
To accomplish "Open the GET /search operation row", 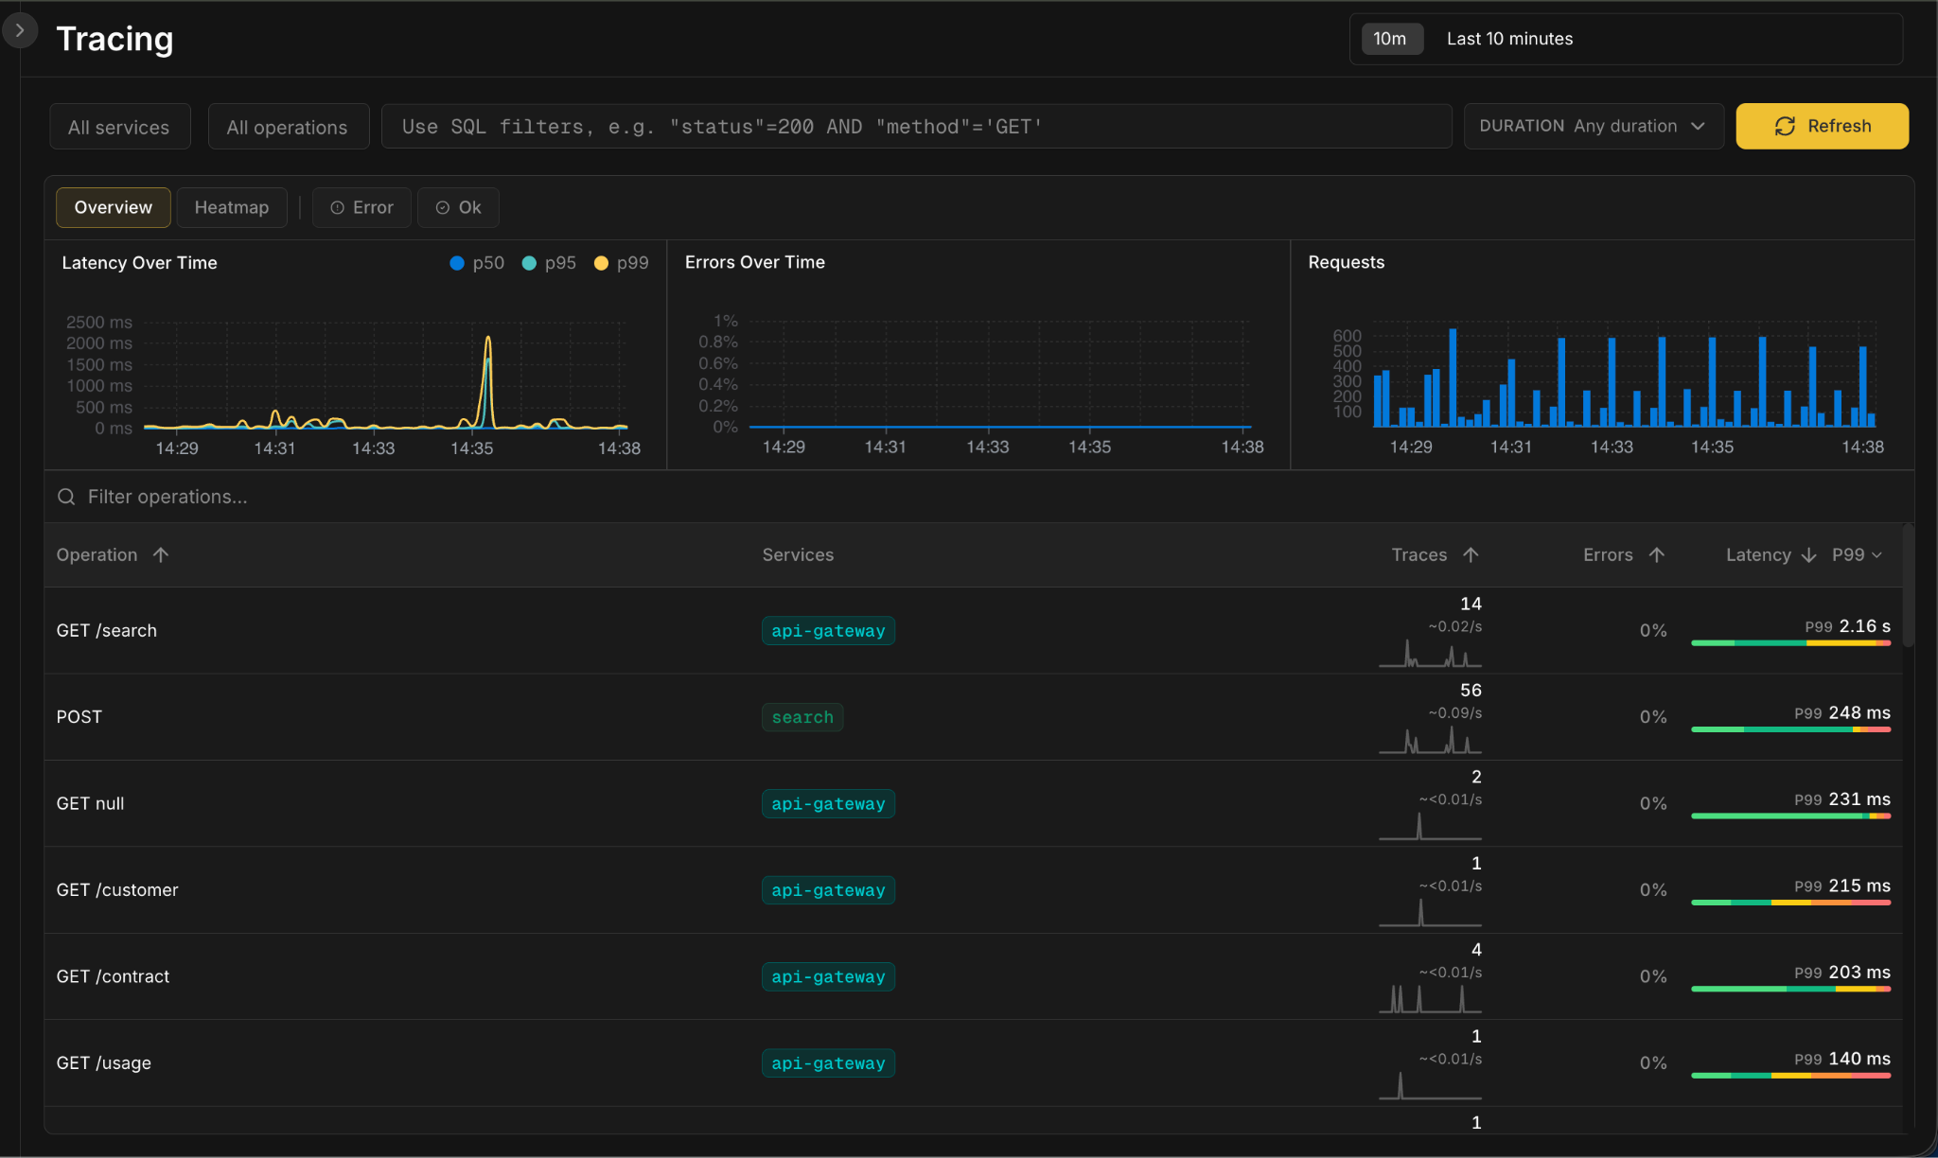I will 107,630.
